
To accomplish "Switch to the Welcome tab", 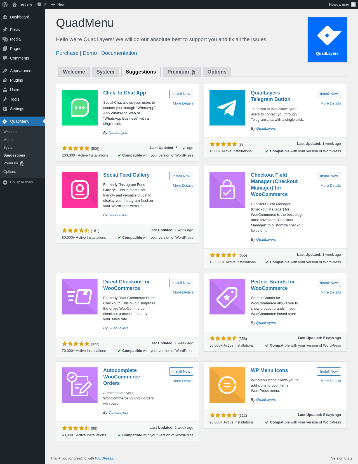I will click(x=74, y=72).
